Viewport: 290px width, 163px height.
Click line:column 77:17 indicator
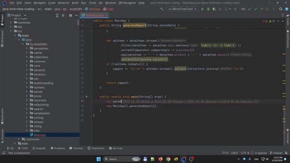point(225,153)
